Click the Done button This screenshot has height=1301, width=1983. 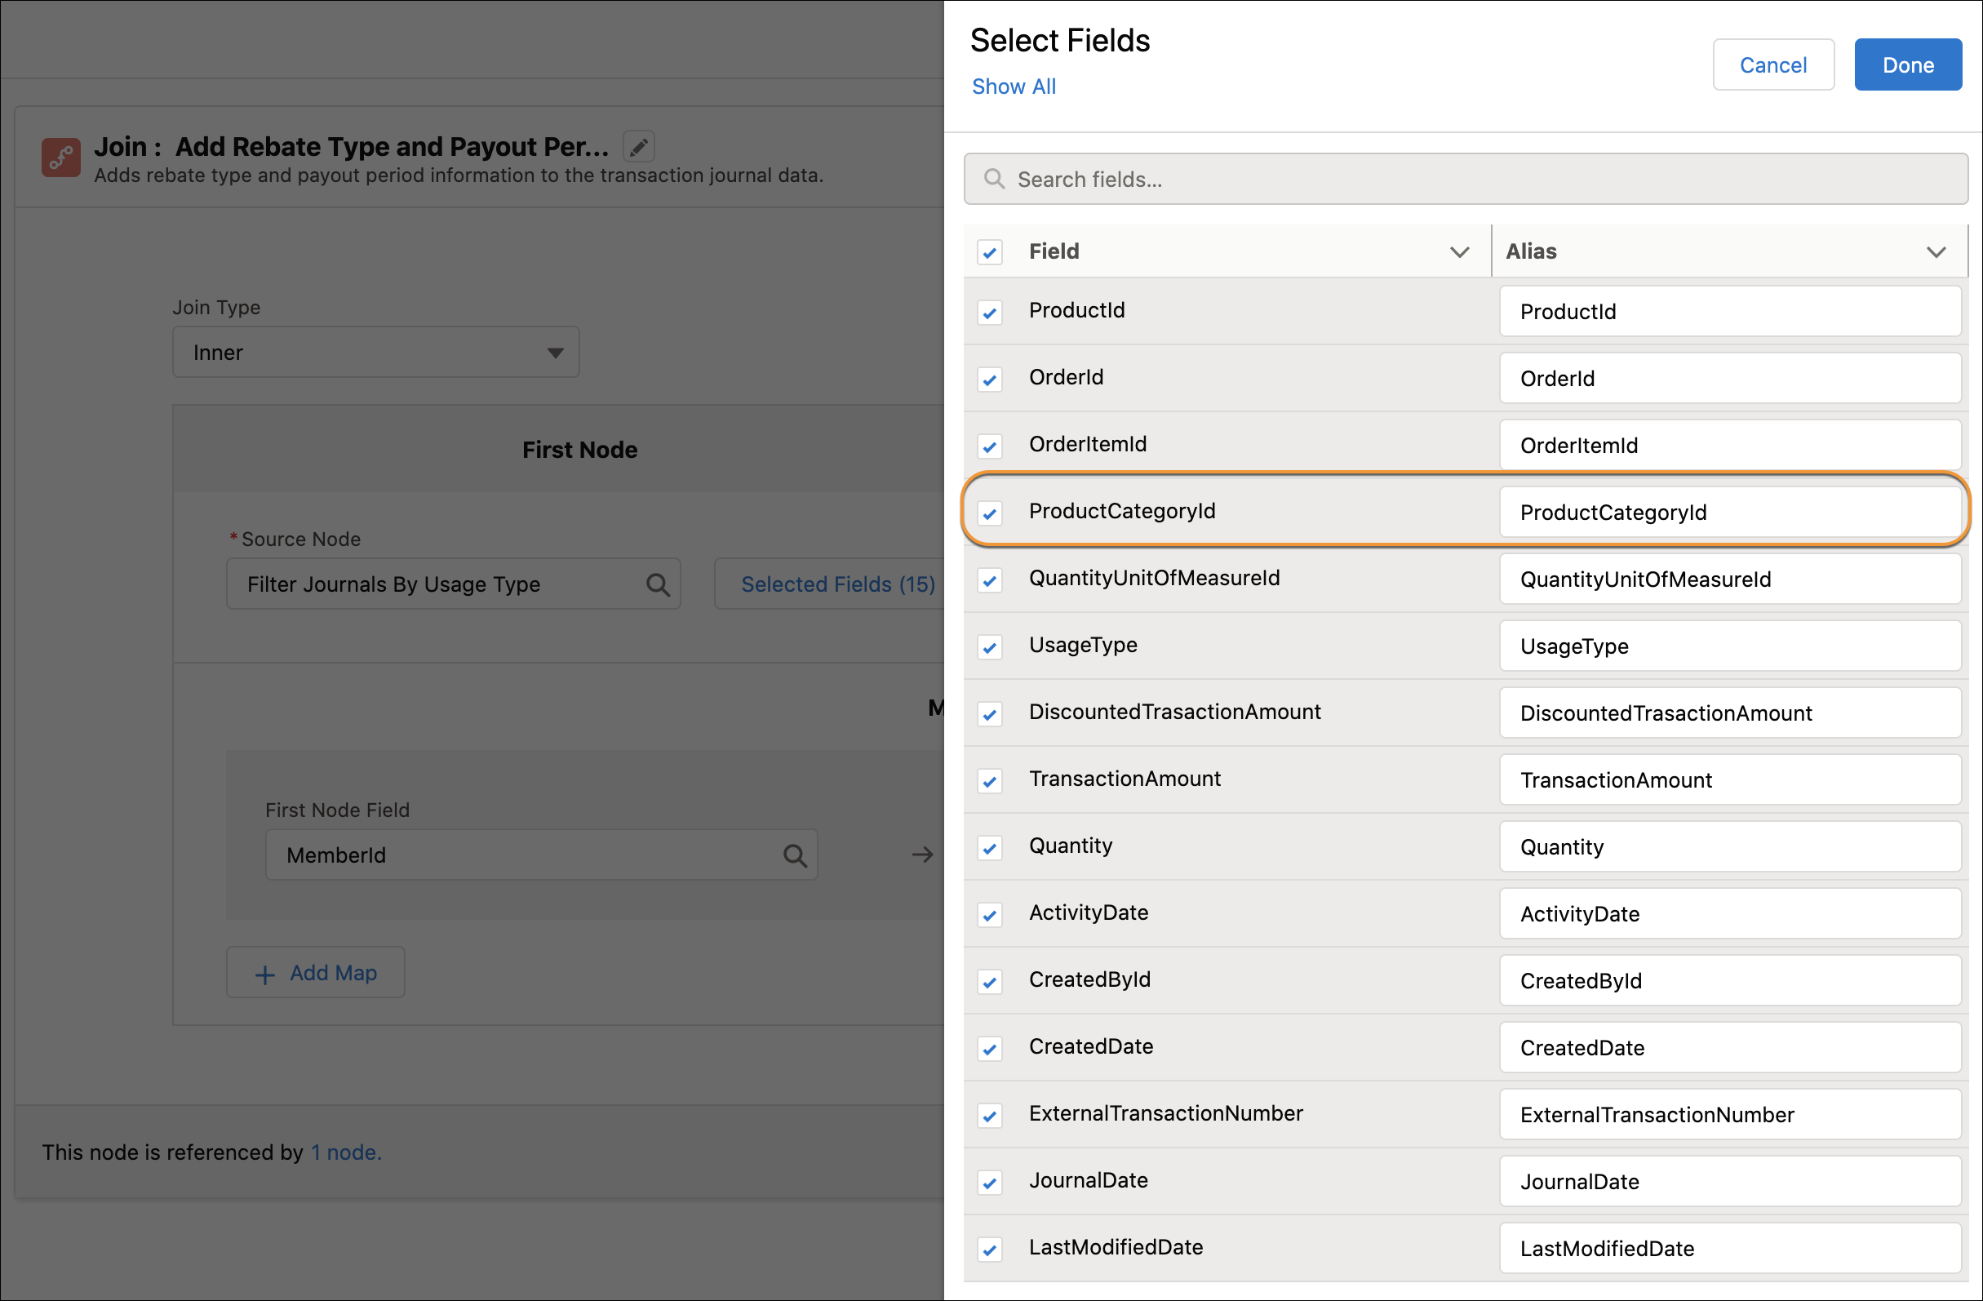pos(1908,65)
